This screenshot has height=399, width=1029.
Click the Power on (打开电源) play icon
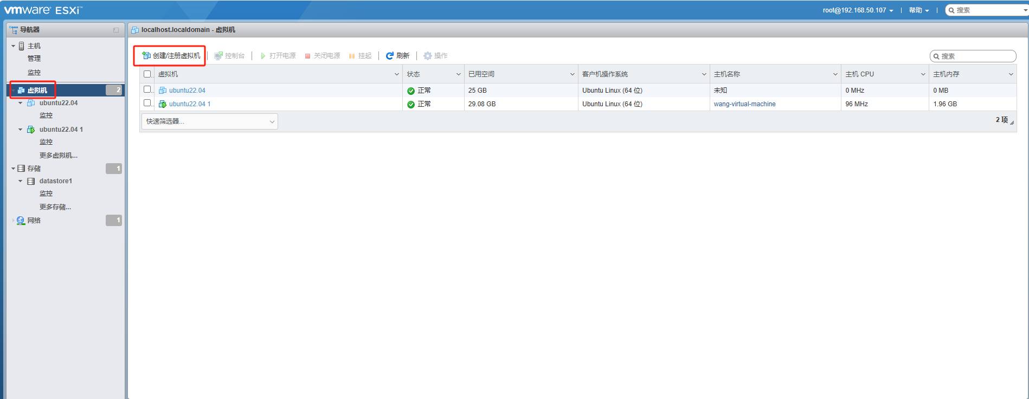tap(263, 56)
